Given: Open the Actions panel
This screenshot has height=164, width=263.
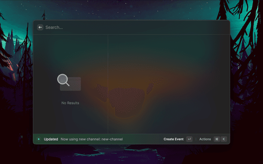Looking at the screenshot, I should 205,139.
